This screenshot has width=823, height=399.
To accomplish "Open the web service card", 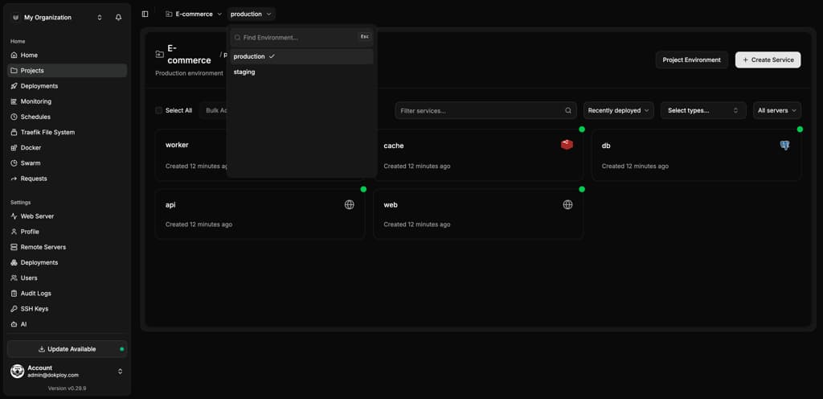I will coord(478,214).
